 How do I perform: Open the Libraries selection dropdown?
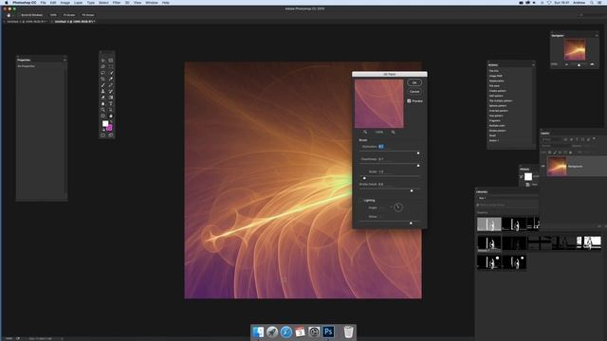[507, 198]
